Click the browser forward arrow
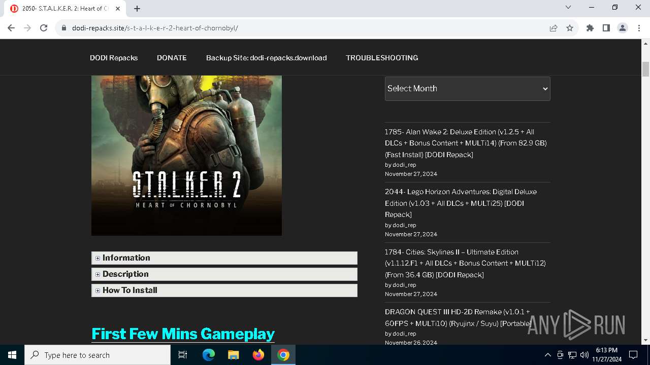This screenshot has height=365, width=650. [27, 28]
